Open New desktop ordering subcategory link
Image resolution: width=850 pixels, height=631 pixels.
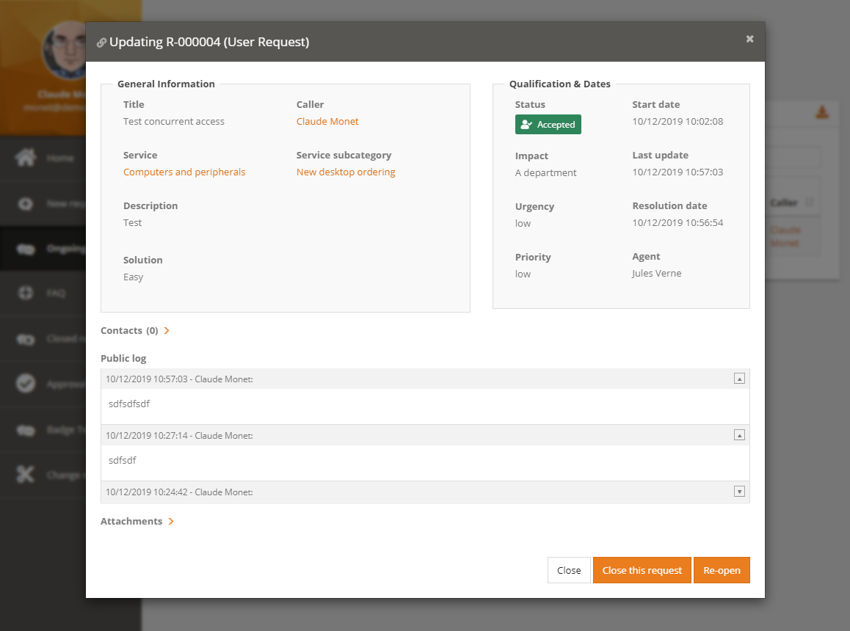click(346, 172)
